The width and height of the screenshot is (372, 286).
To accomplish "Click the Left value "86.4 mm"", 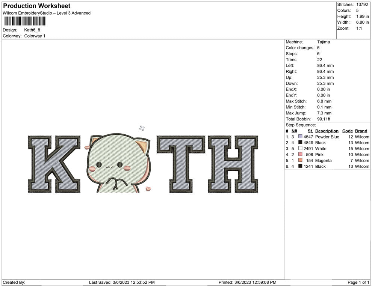I will coord(325,65).
